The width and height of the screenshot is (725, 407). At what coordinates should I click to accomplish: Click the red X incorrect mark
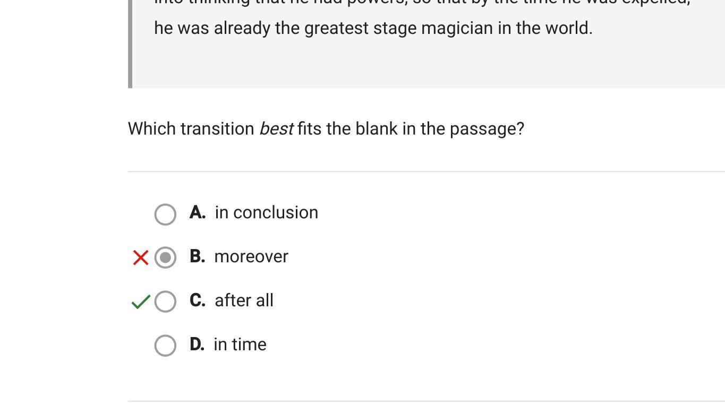point(140,258)
